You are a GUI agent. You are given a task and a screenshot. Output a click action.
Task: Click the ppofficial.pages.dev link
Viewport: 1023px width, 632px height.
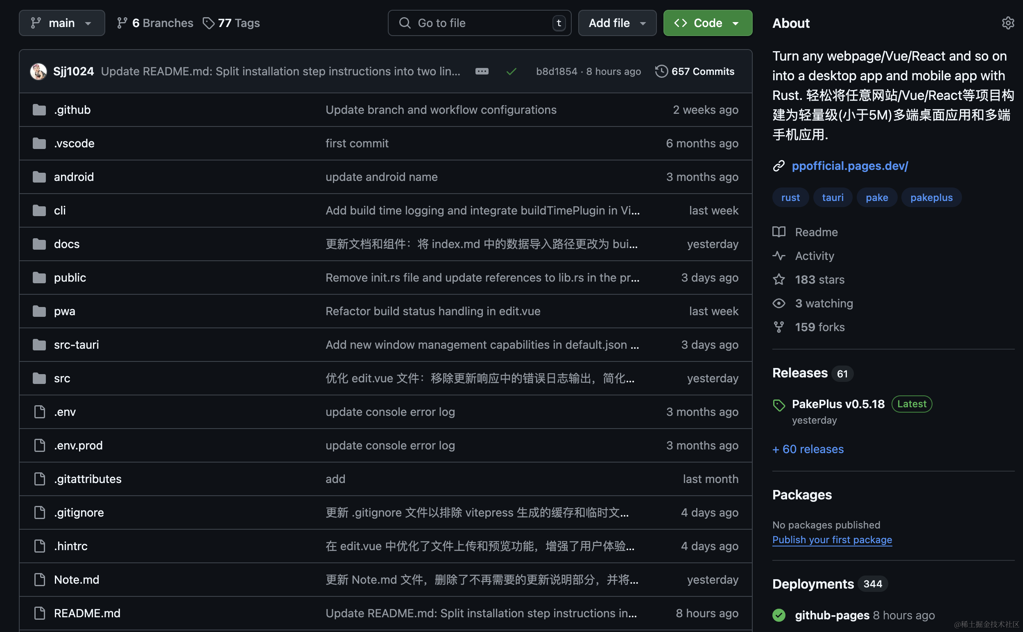pyautogui.click(x=849, y=166)
